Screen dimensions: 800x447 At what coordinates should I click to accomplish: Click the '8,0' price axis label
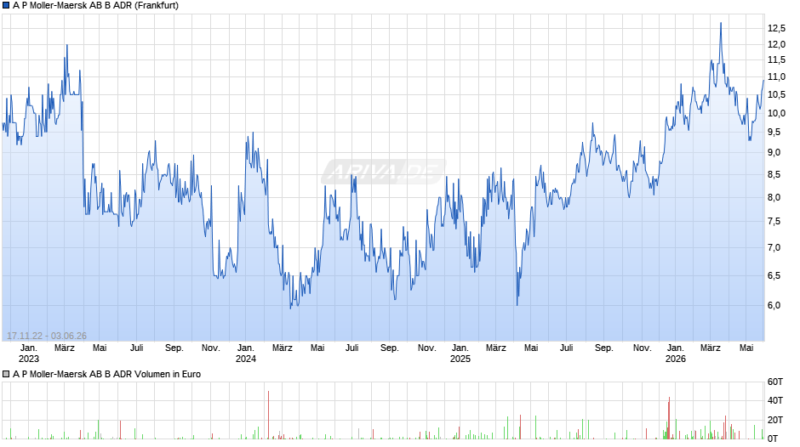coord(774,197)
